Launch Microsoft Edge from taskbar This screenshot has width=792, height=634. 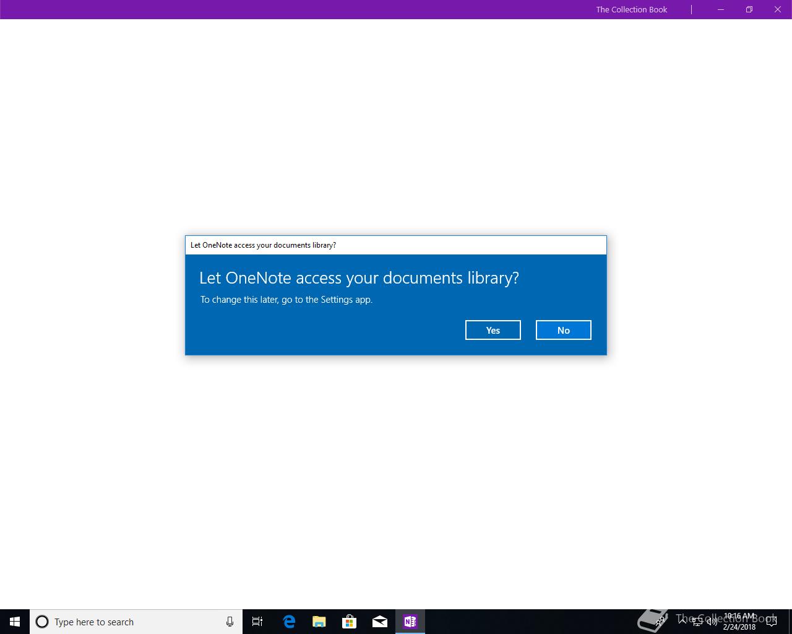[x=289, y=622]
